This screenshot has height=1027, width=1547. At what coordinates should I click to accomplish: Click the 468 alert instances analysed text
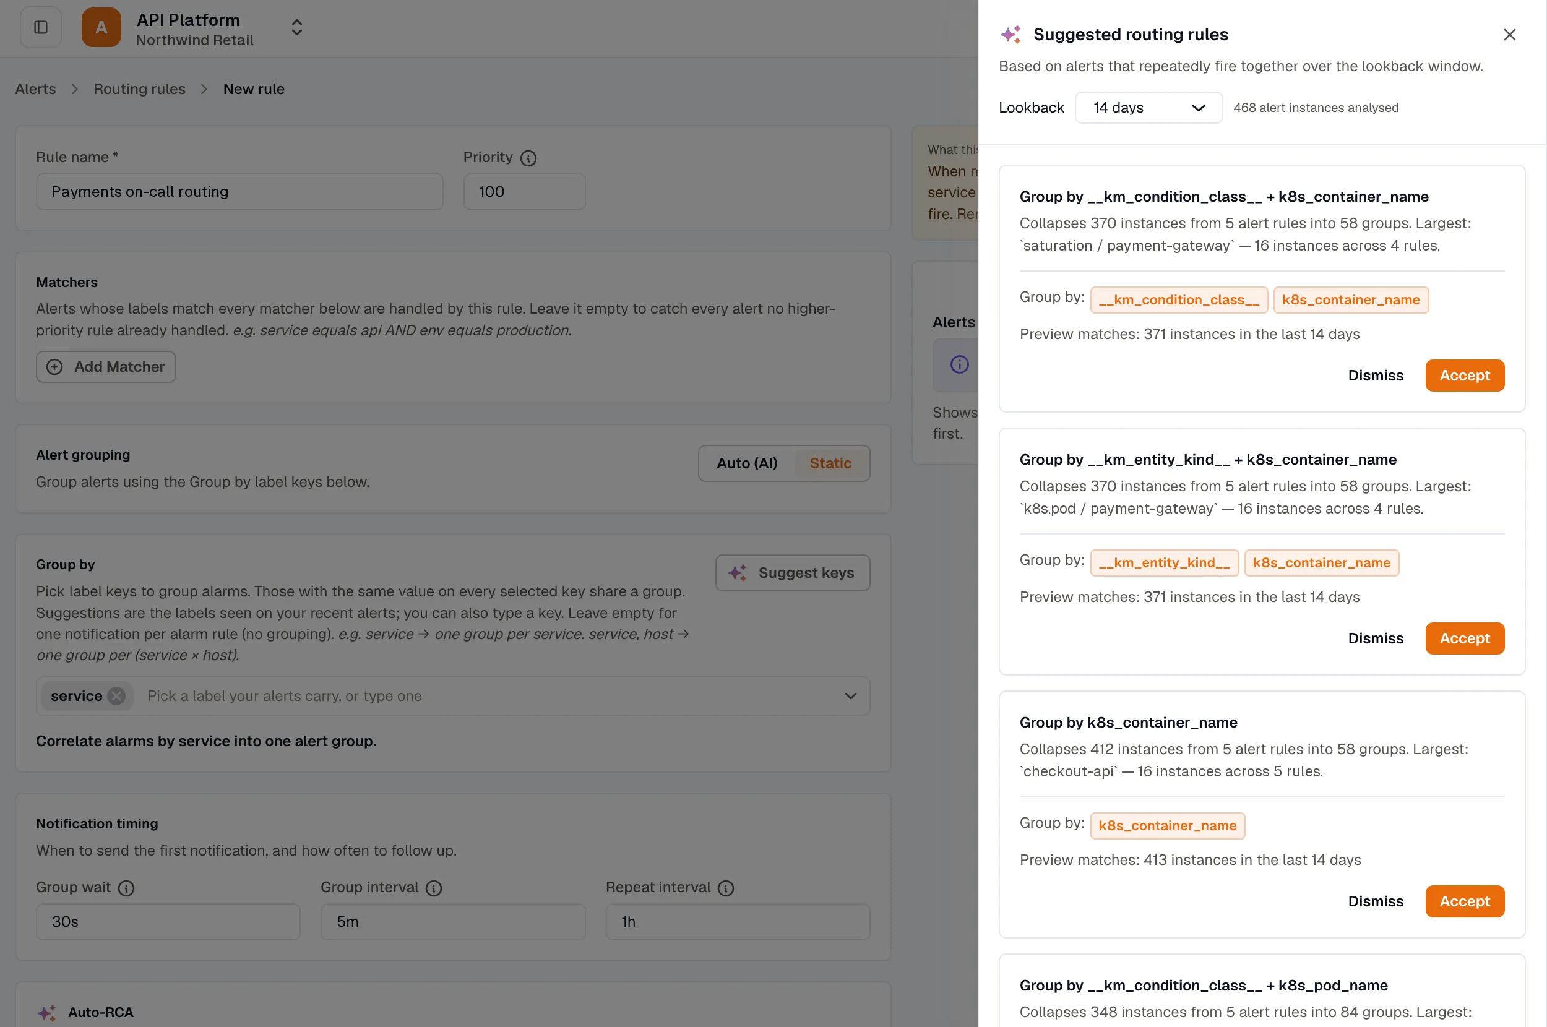pos(1316,108)
